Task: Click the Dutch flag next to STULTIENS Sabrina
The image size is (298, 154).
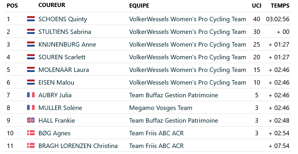Action: (31, 32)
